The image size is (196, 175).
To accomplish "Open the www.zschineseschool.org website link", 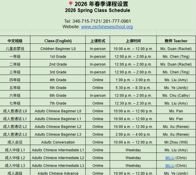I will coord(107,27).
